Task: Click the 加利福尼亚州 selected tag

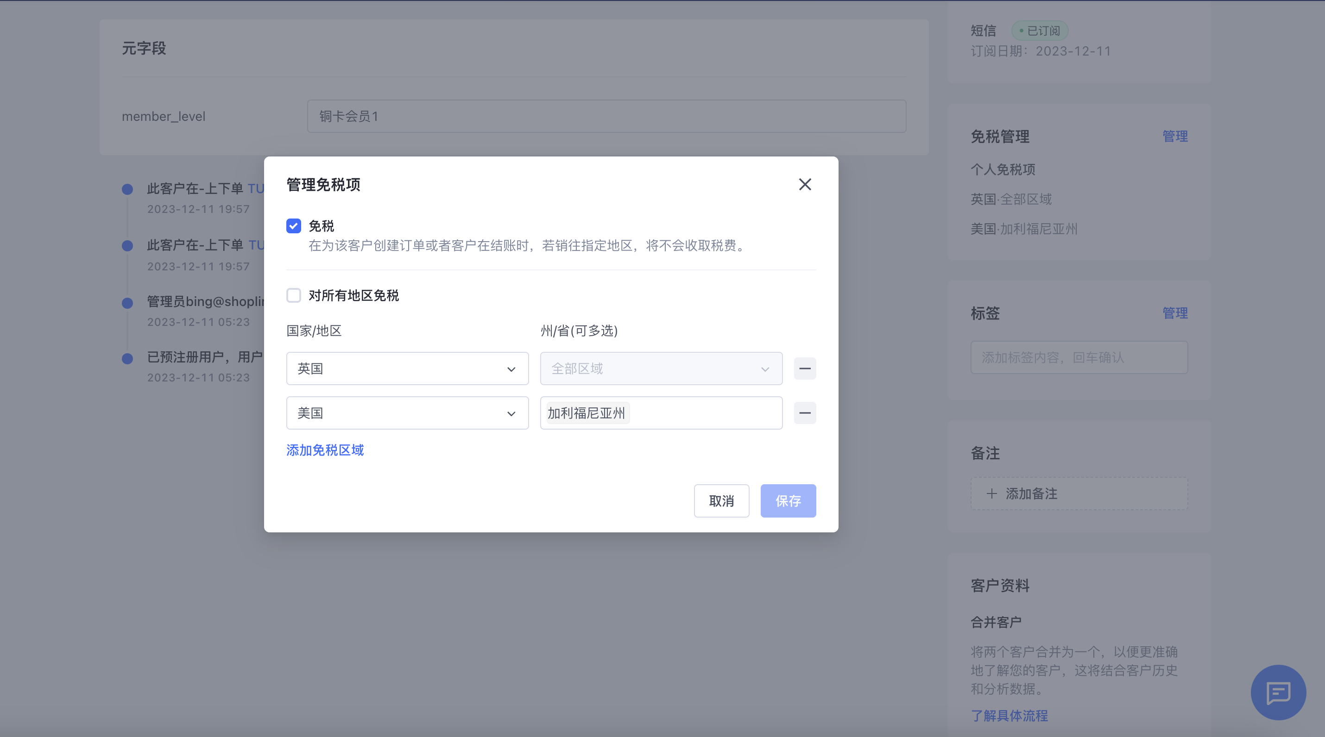Action: pos(587,413)
